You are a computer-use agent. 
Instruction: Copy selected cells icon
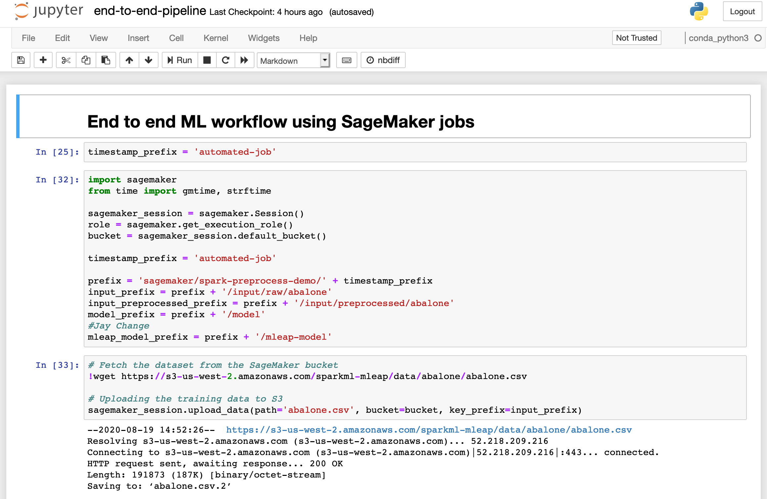pyautogui.click(x=86, y=60)
